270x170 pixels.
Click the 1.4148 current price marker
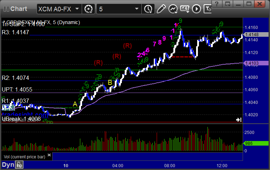(256, 35)
